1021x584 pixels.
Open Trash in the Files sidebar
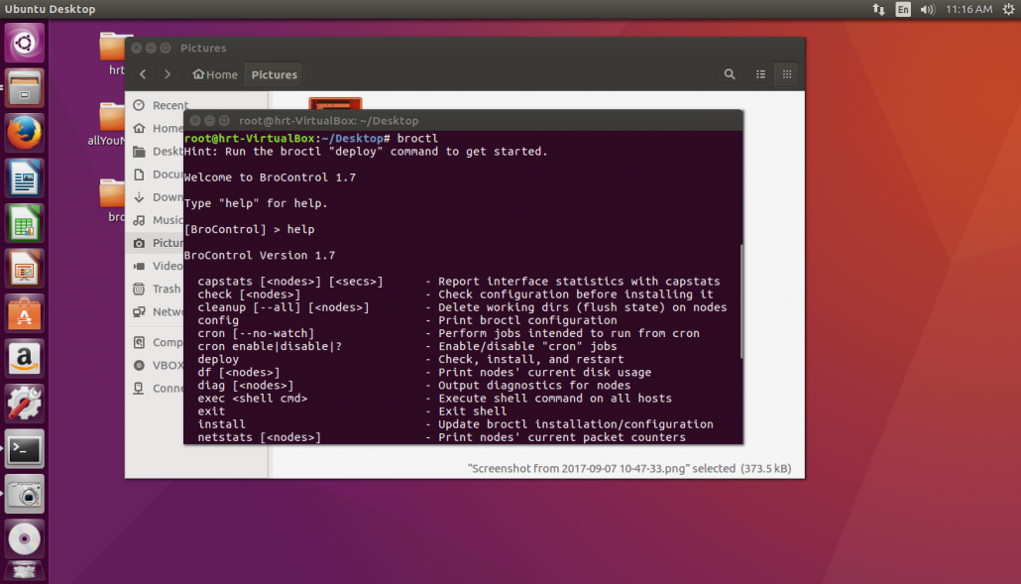(166, 289)
